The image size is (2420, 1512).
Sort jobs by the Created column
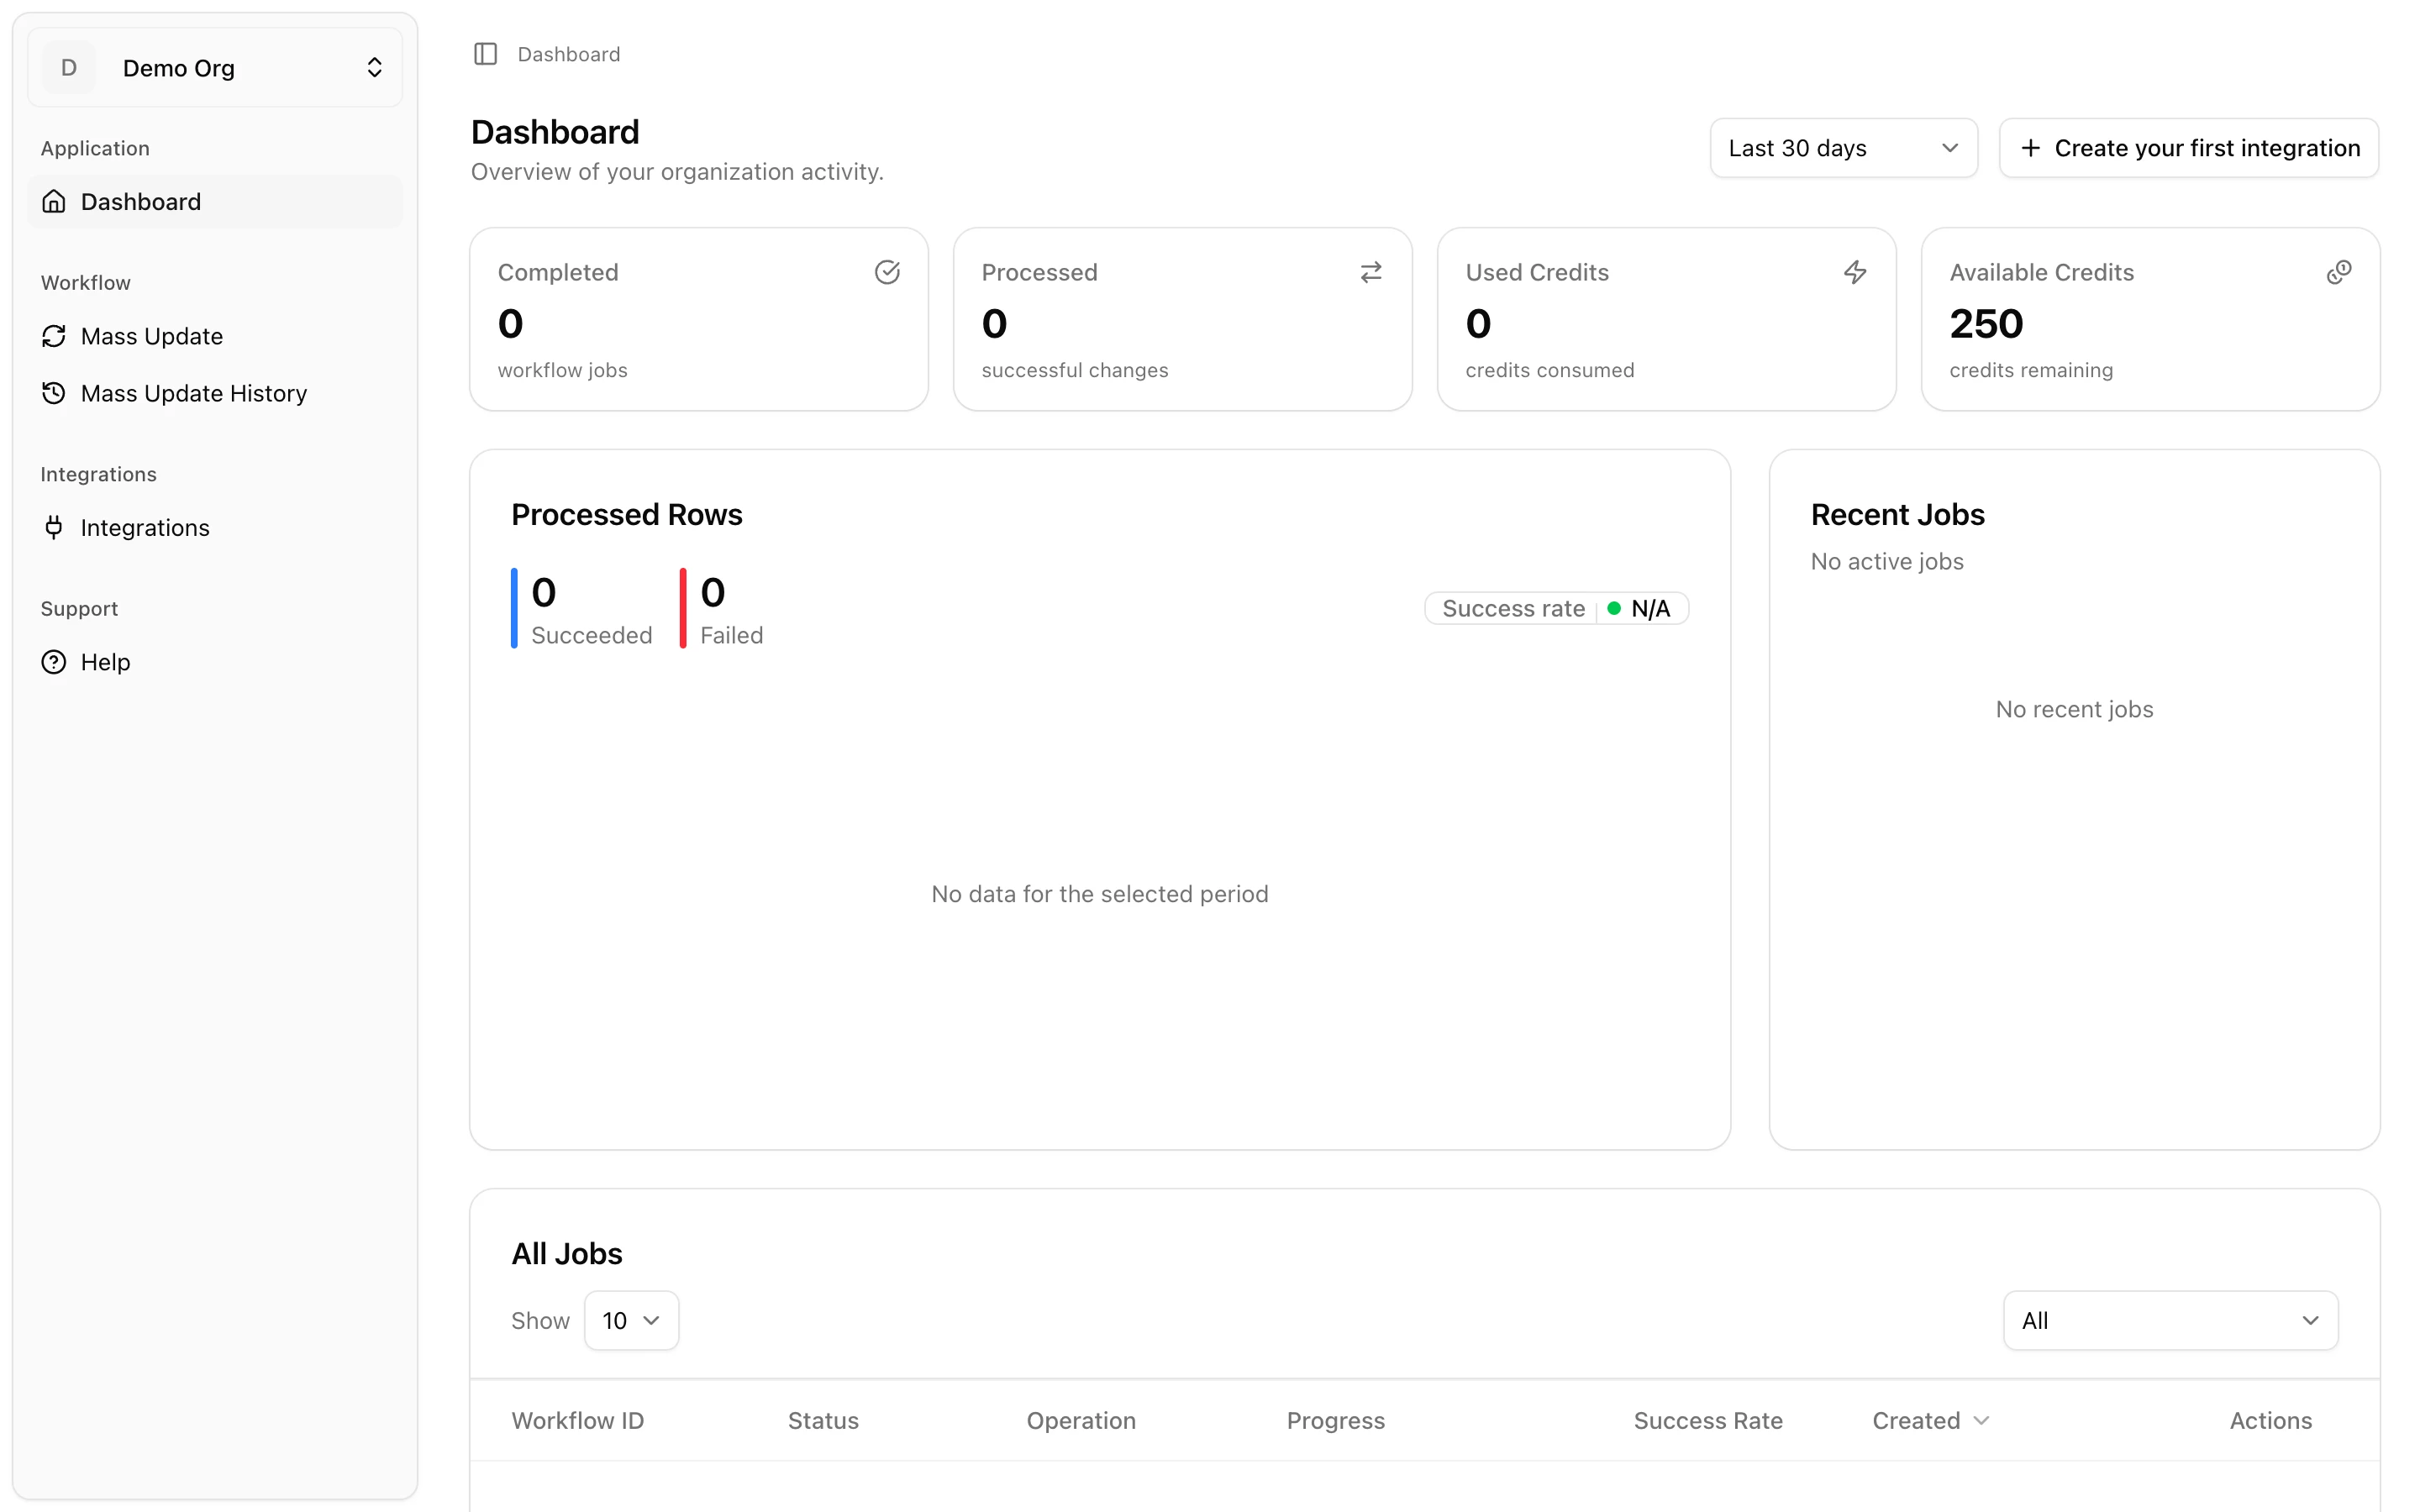pyautogui.click(x=1928, y=1420)
